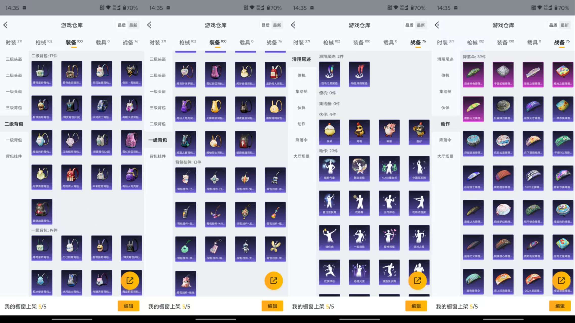Tap the back arrow in the header
Screen dimensions: 575x323
[x=6, y=25]
